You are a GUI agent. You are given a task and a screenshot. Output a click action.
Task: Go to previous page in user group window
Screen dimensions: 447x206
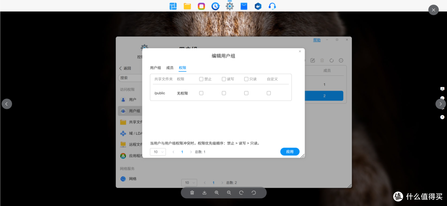tap(205, 183)
